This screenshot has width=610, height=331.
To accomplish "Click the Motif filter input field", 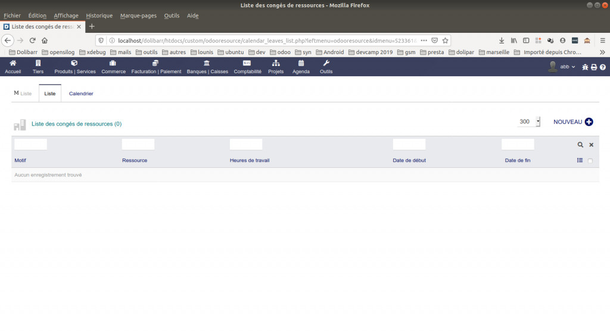I will pos(30,144).
